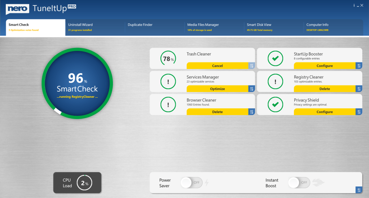
Task: Open settings sliders in Power Saver panel
Action: coord(359,190)
